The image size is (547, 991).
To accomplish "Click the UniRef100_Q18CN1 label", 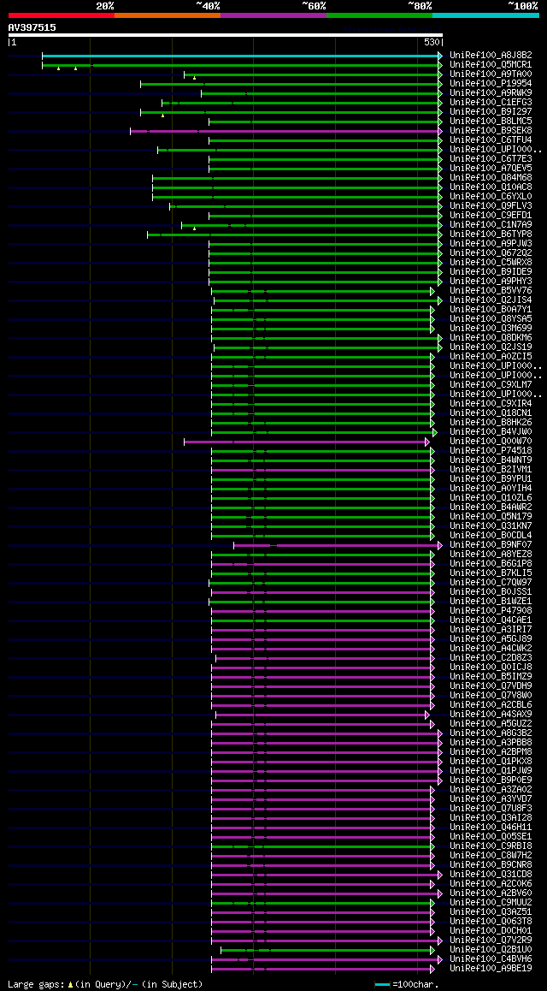I will [491, 413].
